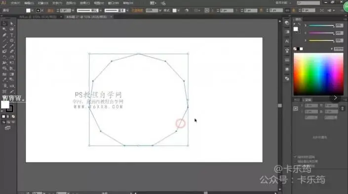The width and height of the screenshot is (348, 194).
Task: Switch to Draw Behind mode
Action: point(8,122)
